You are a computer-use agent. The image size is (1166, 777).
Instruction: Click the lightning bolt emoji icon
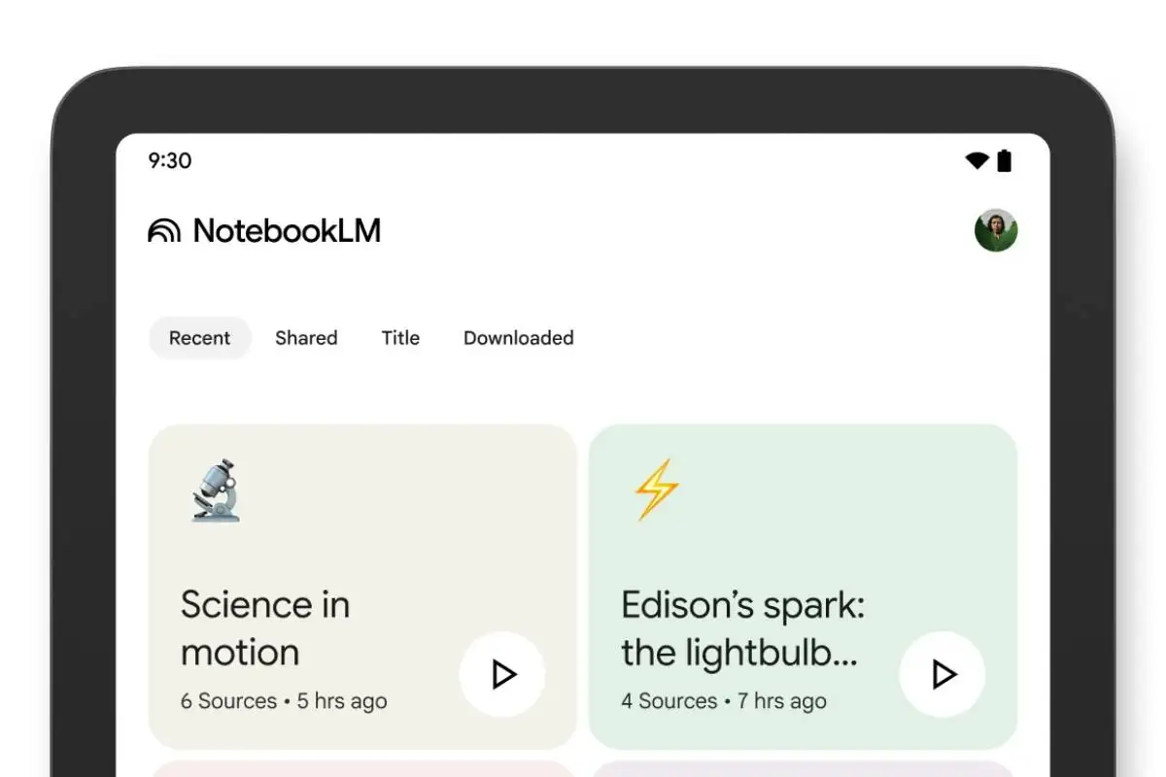click(657, 489)
